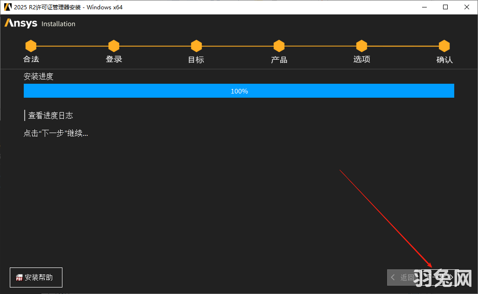This screenshot has height=294, width=478.
Task: Click the 确认 step hexagon icon
Action: pyautogui.click(x=444, y=46)
